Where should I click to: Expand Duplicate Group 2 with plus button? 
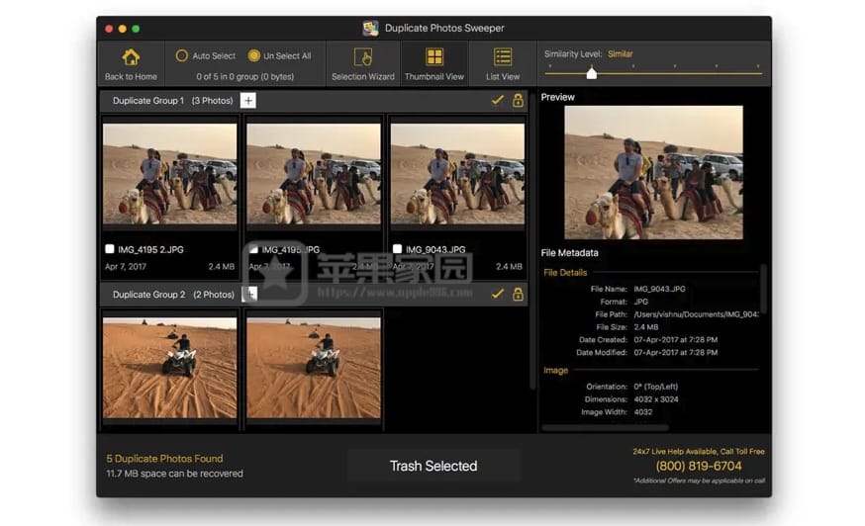point(250,294)
